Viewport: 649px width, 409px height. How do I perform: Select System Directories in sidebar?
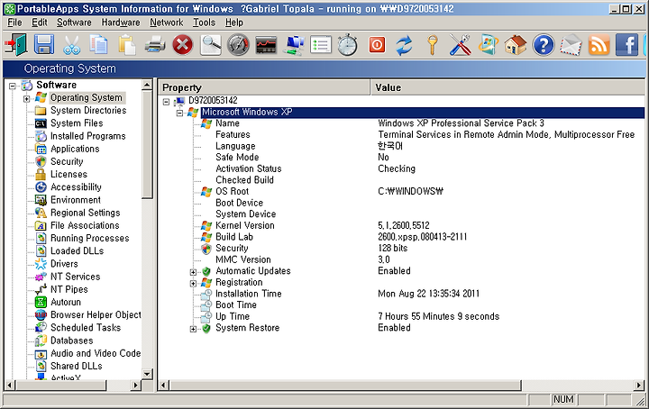coord(88,111)
